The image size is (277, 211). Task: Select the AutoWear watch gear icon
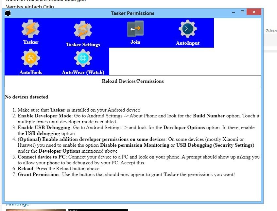[83, 58]
